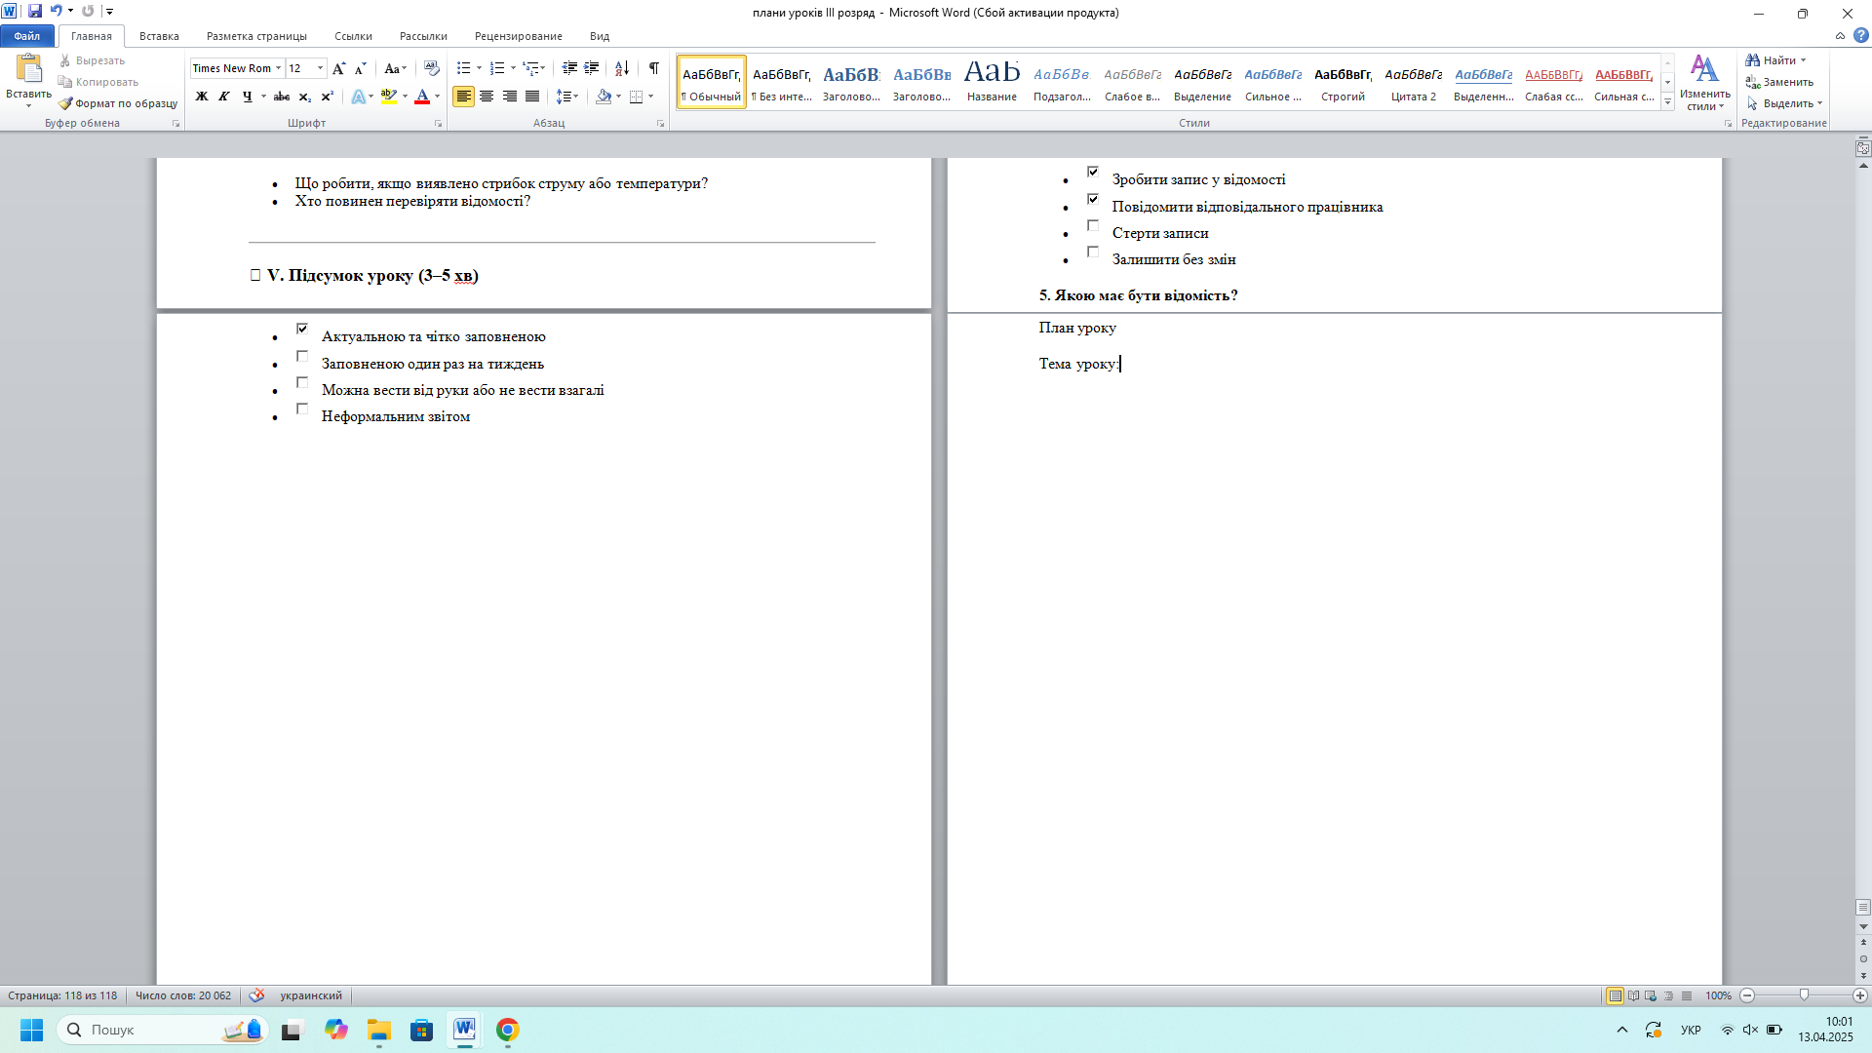1872x1053 pixels.
Task: Check the 'Стерти записи' checkbox
Action: pos(1093,226)
